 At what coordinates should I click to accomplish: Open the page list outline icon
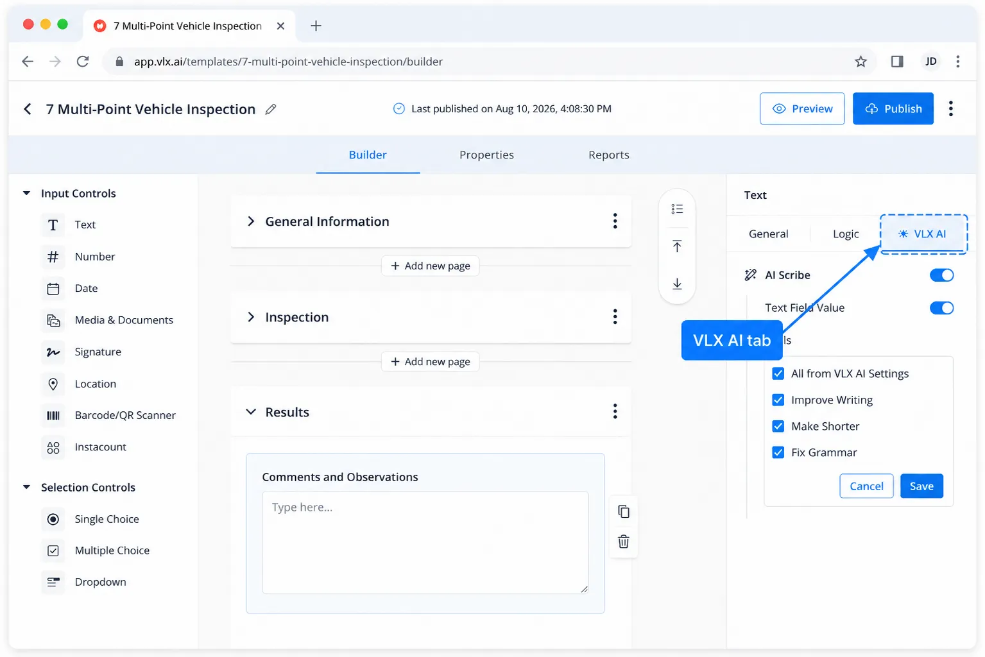point(677,209)
